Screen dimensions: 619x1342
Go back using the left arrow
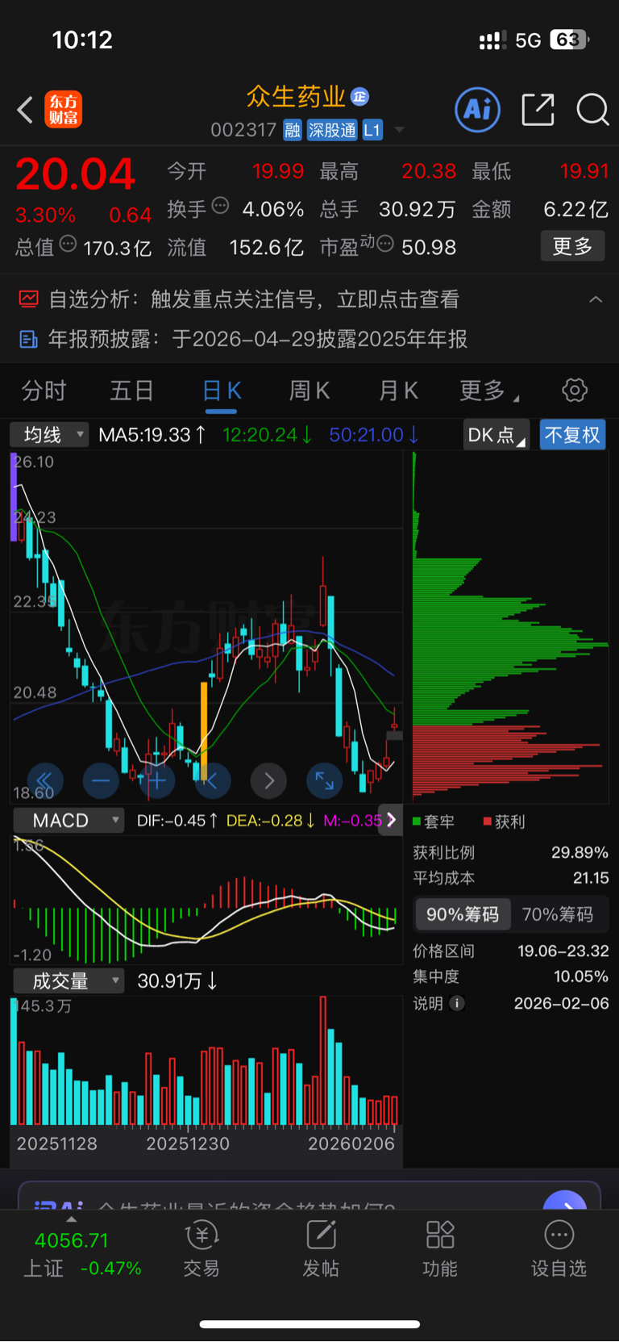coord(25,110)
